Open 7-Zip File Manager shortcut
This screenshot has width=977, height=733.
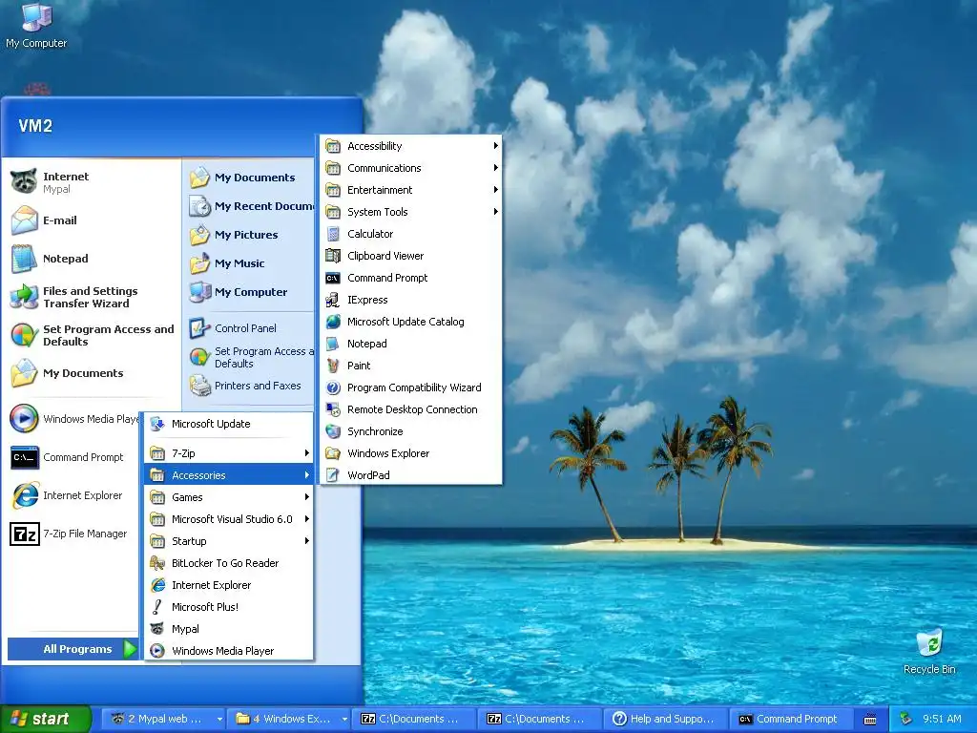tap(72, 534)
